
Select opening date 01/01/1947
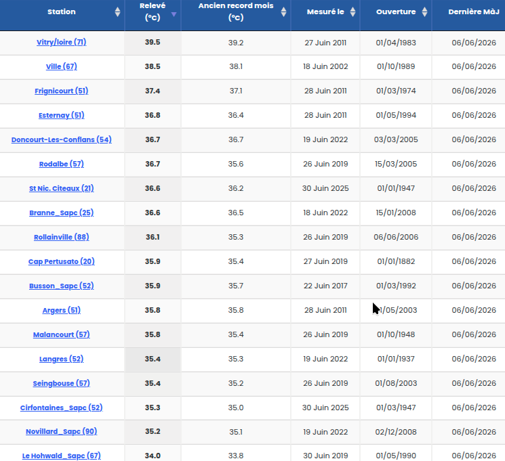click(396, 188)
